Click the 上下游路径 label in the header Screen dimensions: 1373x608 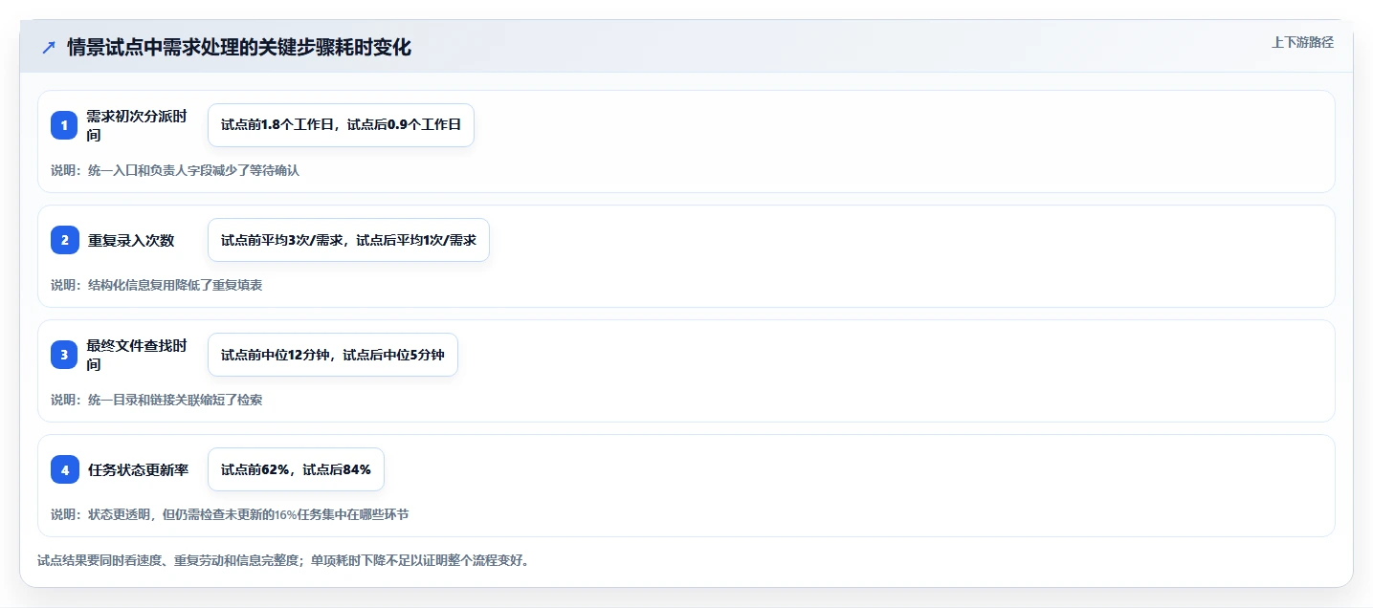coord(1302,42)
